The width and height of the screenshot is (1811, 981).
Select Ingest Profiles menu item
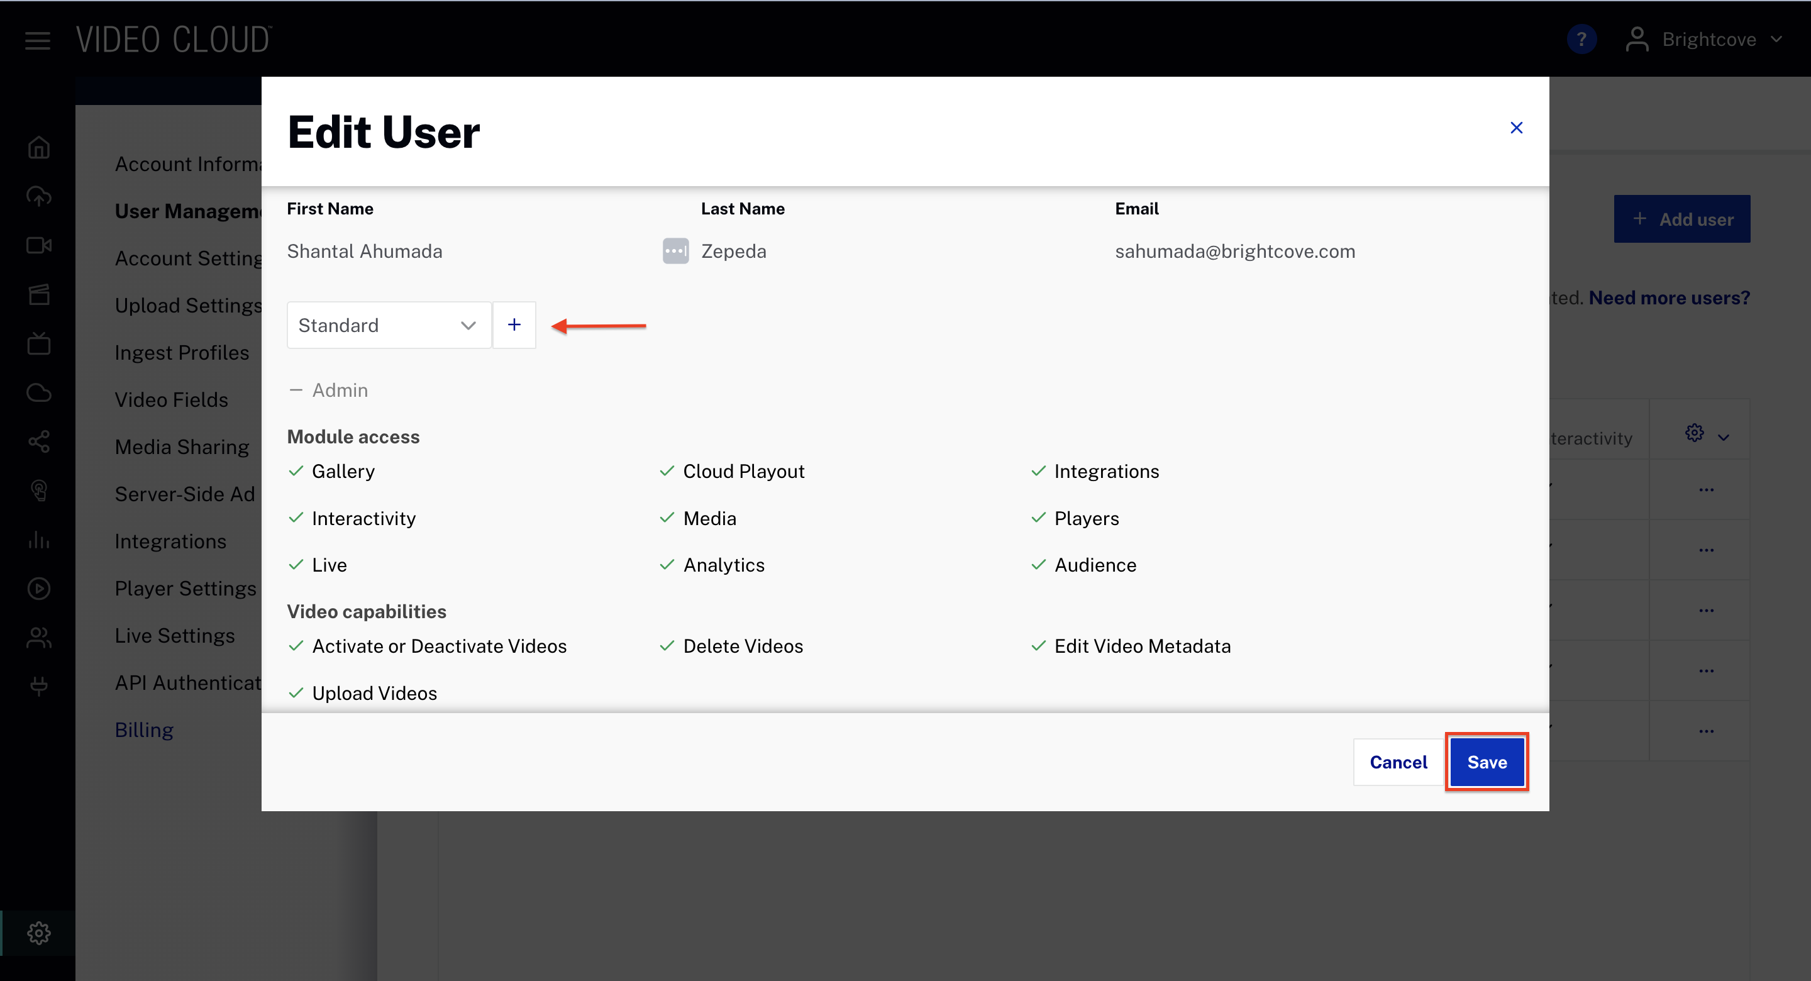point(181,352)
